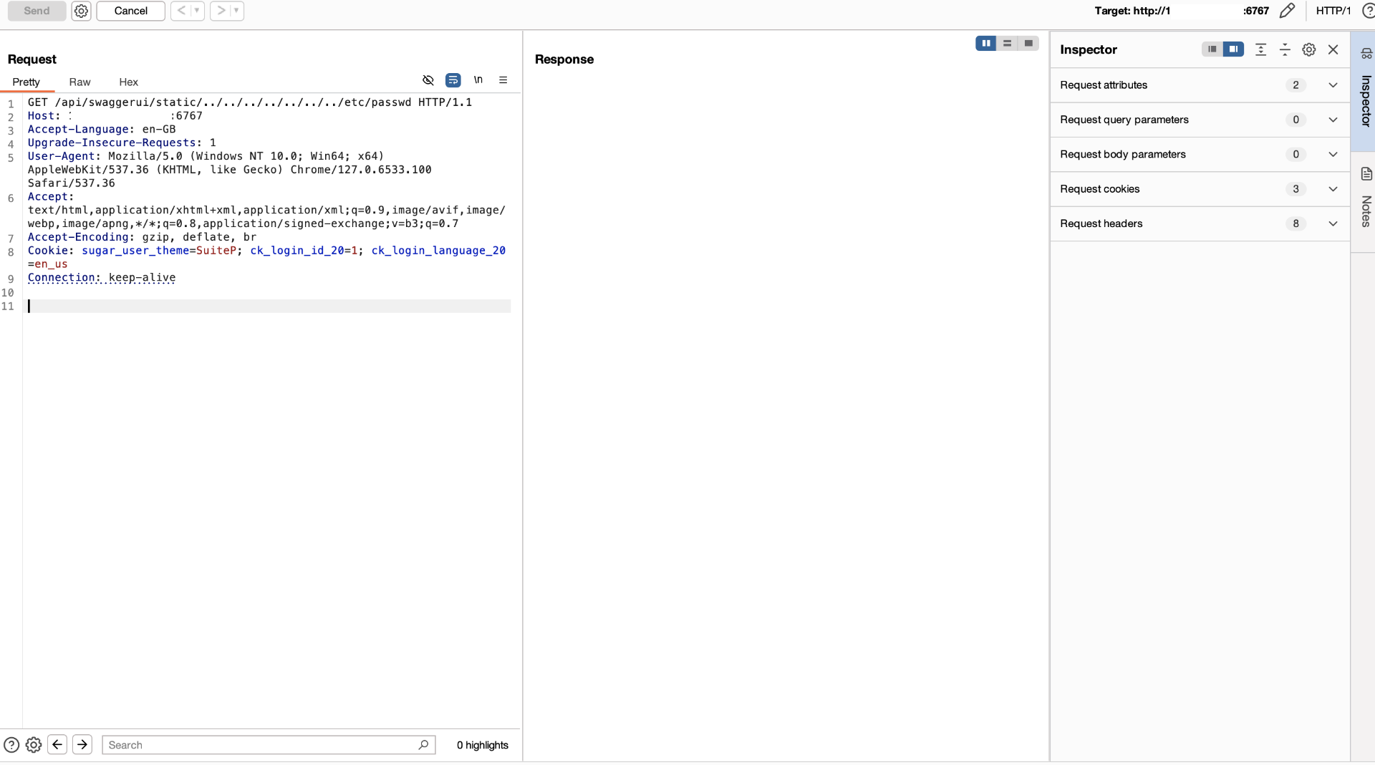Toggle showing non-printable \n characters
Screen dimensions: 1375x765
point(478,80)
